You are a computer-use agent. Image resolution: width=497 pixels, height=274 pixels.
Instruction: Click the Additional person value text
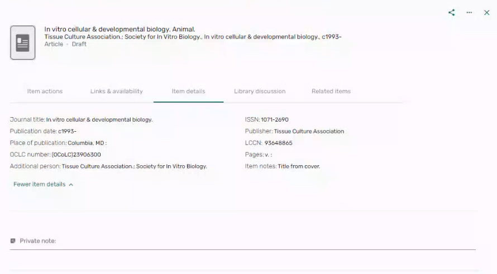(x=134, y=167)
